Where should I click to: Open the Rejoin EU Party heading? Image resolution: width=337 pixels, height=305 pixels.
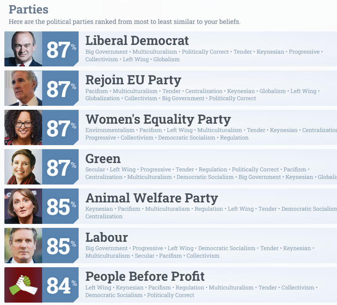click(133, 80)
